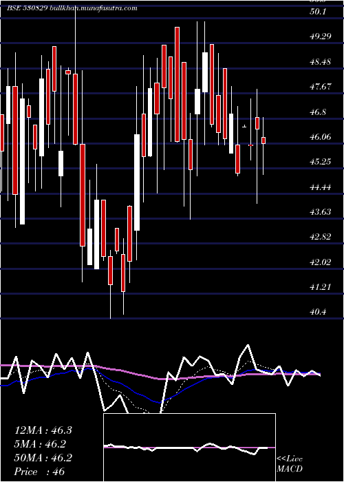Click the 50MA : 46.2 readout
The image size is (344, 482).
click(x=43, y=458)
